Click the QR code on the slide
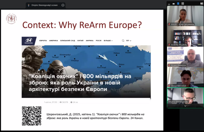Viewport: 204px width, 132px height. [x=31, y=116]
